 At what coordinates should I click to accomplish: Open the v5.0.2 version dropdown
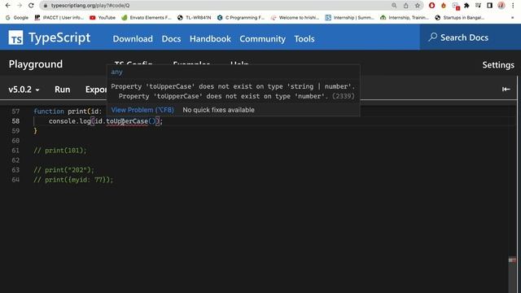(x=24, y=90)
